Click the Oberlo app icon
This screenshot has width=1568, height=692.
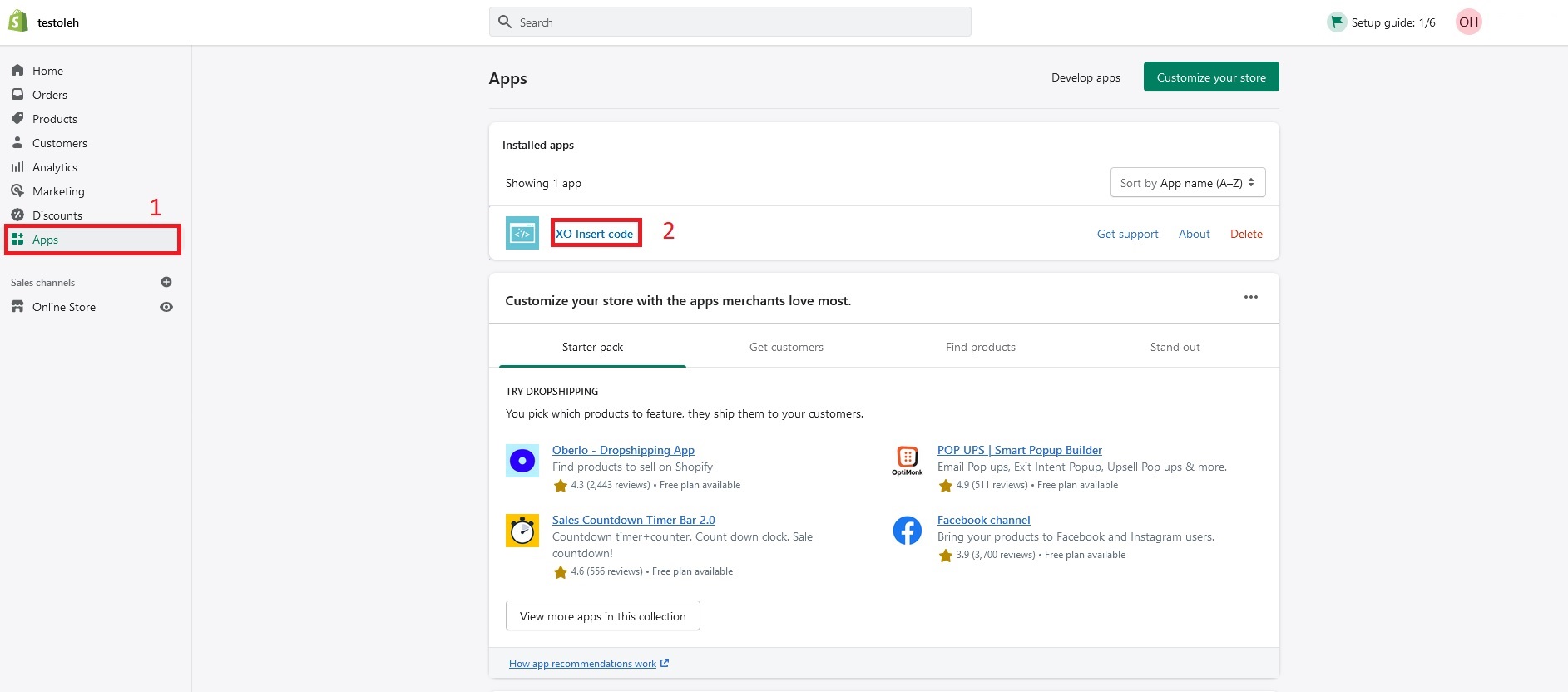click(522, 461)
